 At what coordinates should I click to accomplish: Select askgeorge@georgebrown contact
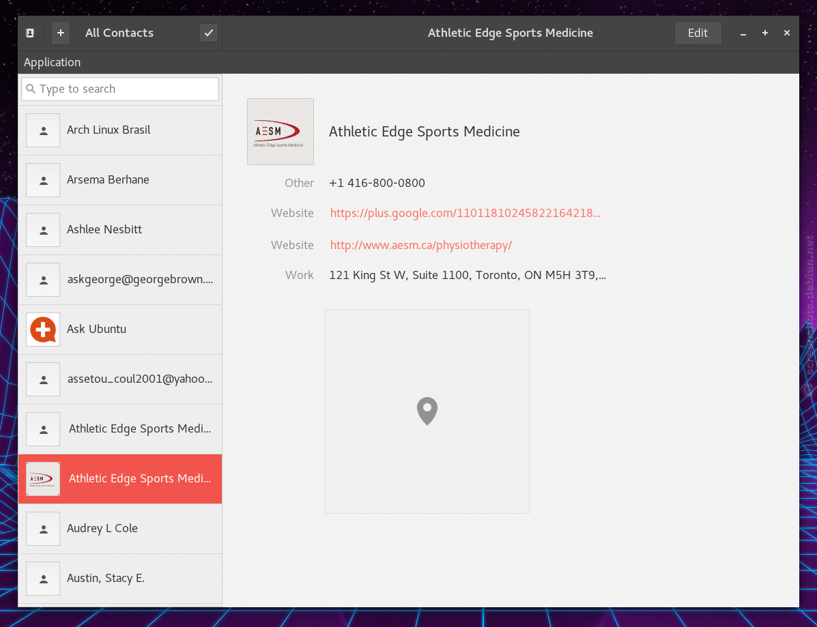[120, 280]
